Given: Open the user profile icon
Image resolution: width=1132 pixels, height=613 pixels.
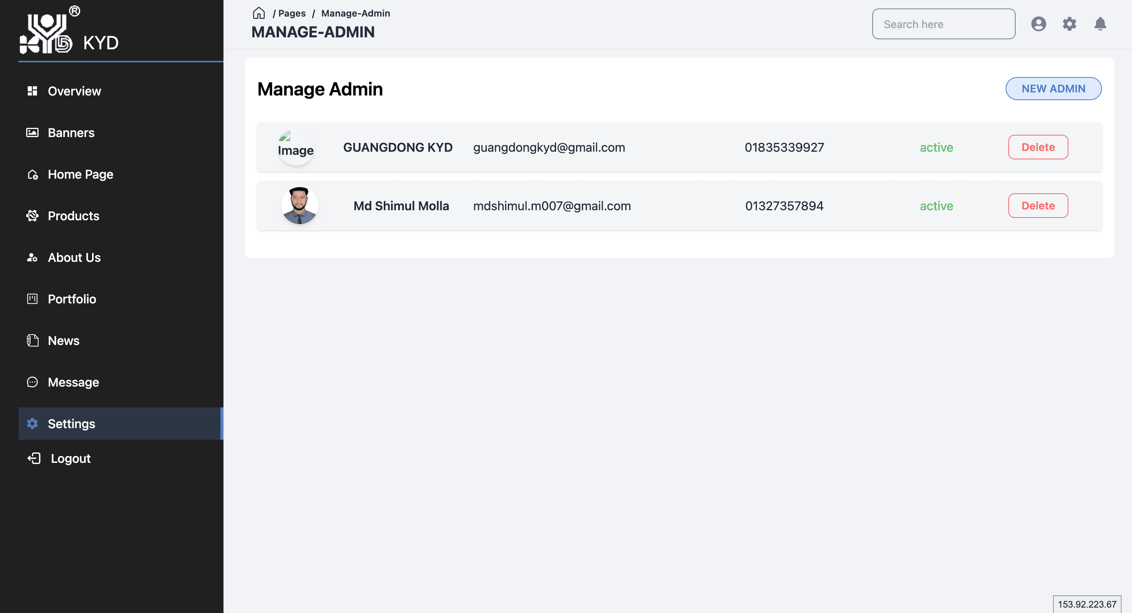Looking at the screenshot, I should (x=1038, y=24).
